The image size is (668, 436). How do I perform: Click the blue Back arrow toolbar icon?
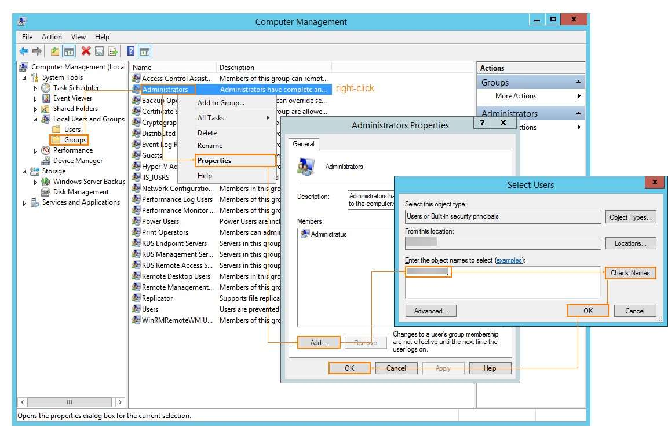click(x=24, y=51)
